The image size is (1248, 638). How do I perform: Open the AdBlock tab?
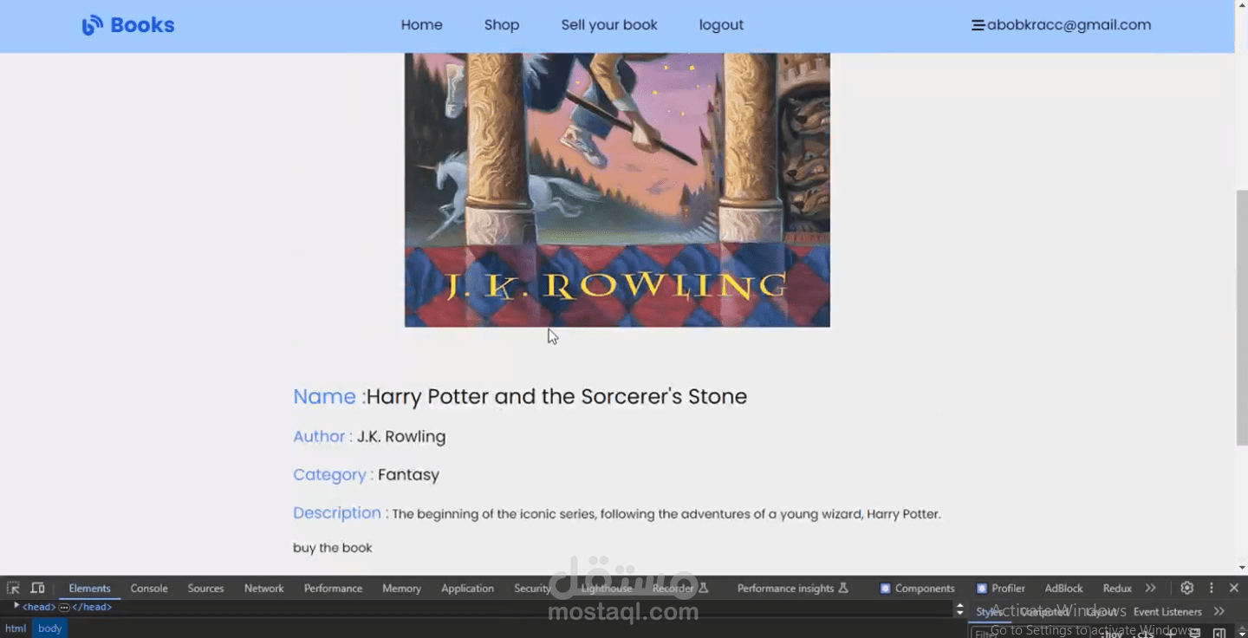[1063, 588]
